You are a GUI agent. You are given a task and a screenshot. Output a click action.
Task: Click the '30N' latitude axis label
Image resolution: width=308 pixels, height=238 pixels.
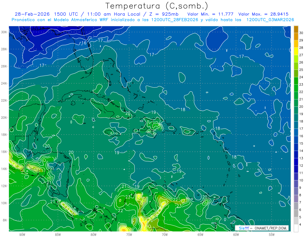pos(4,32)
